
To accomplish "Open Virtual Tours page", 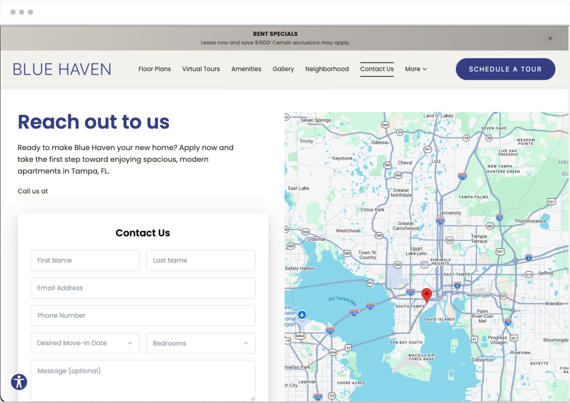I will coord(201,69).
